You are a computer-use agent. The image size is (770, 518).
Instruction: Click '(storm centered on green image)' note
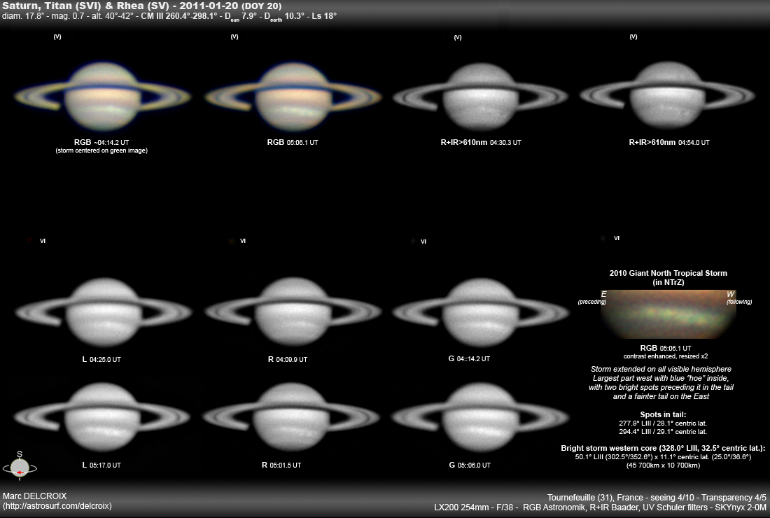click(x=101, y=150)
